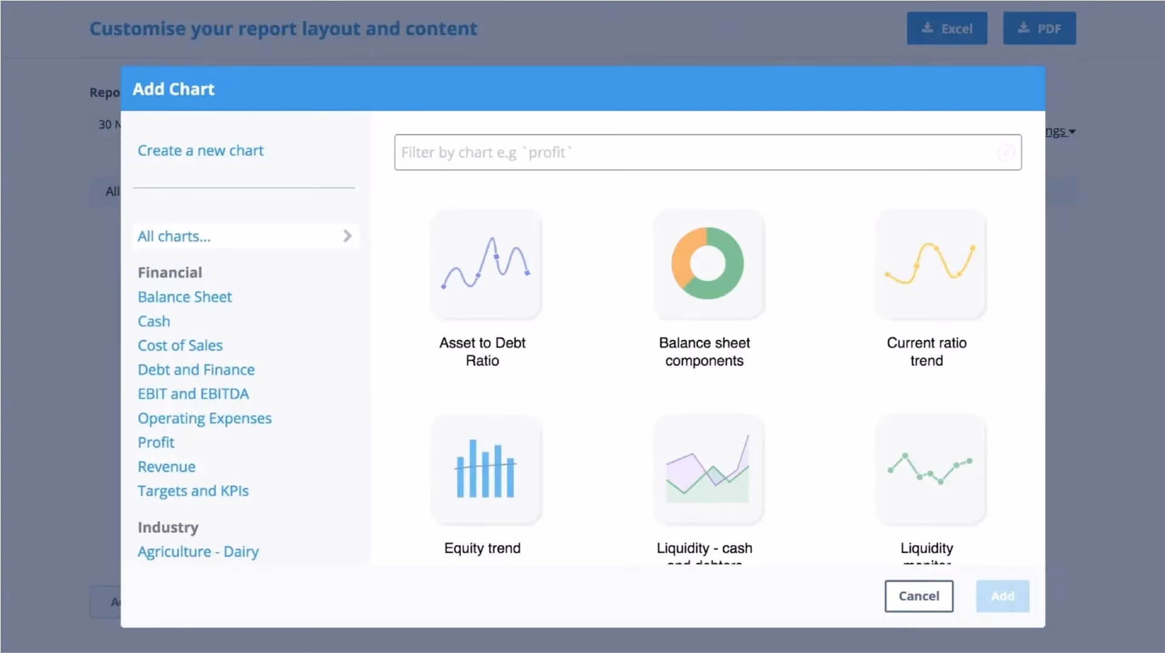Open the Profit chart category

click(156, 442)
